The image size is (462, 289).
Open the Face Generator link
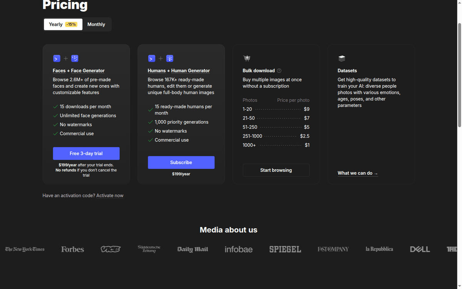pyautogui.click(x=88, y=71)
